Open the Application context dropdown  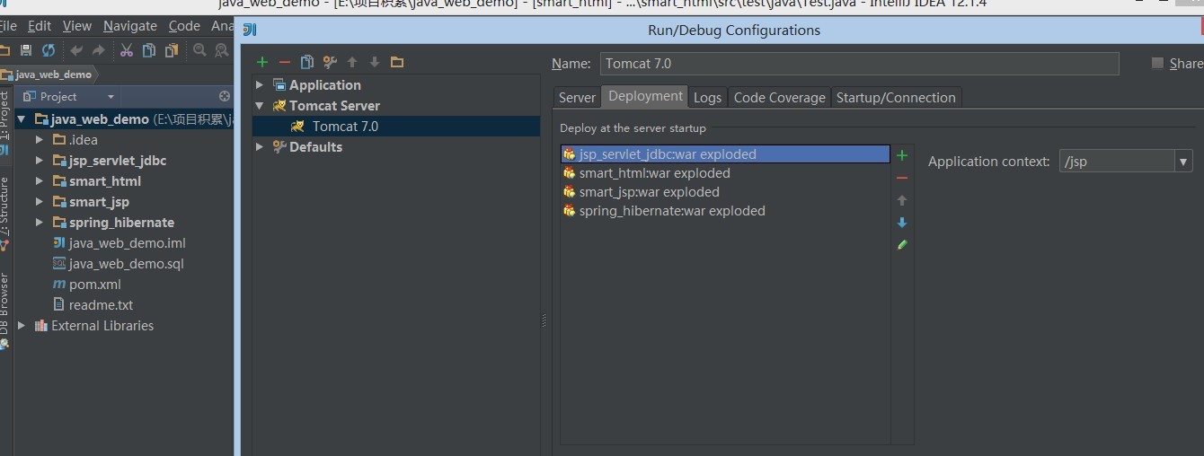point(1183,162)
